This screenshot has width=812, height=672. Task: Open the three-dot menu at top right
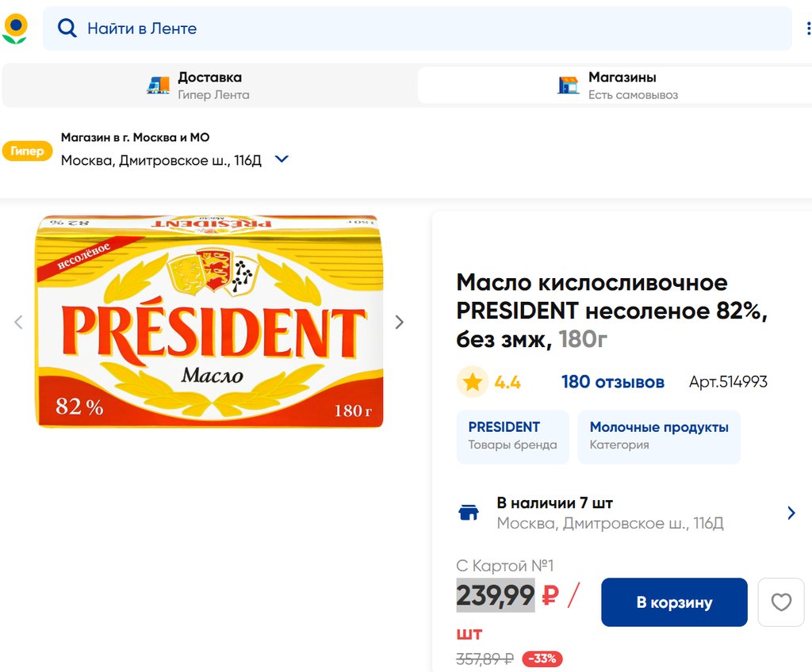pos(808,29)
